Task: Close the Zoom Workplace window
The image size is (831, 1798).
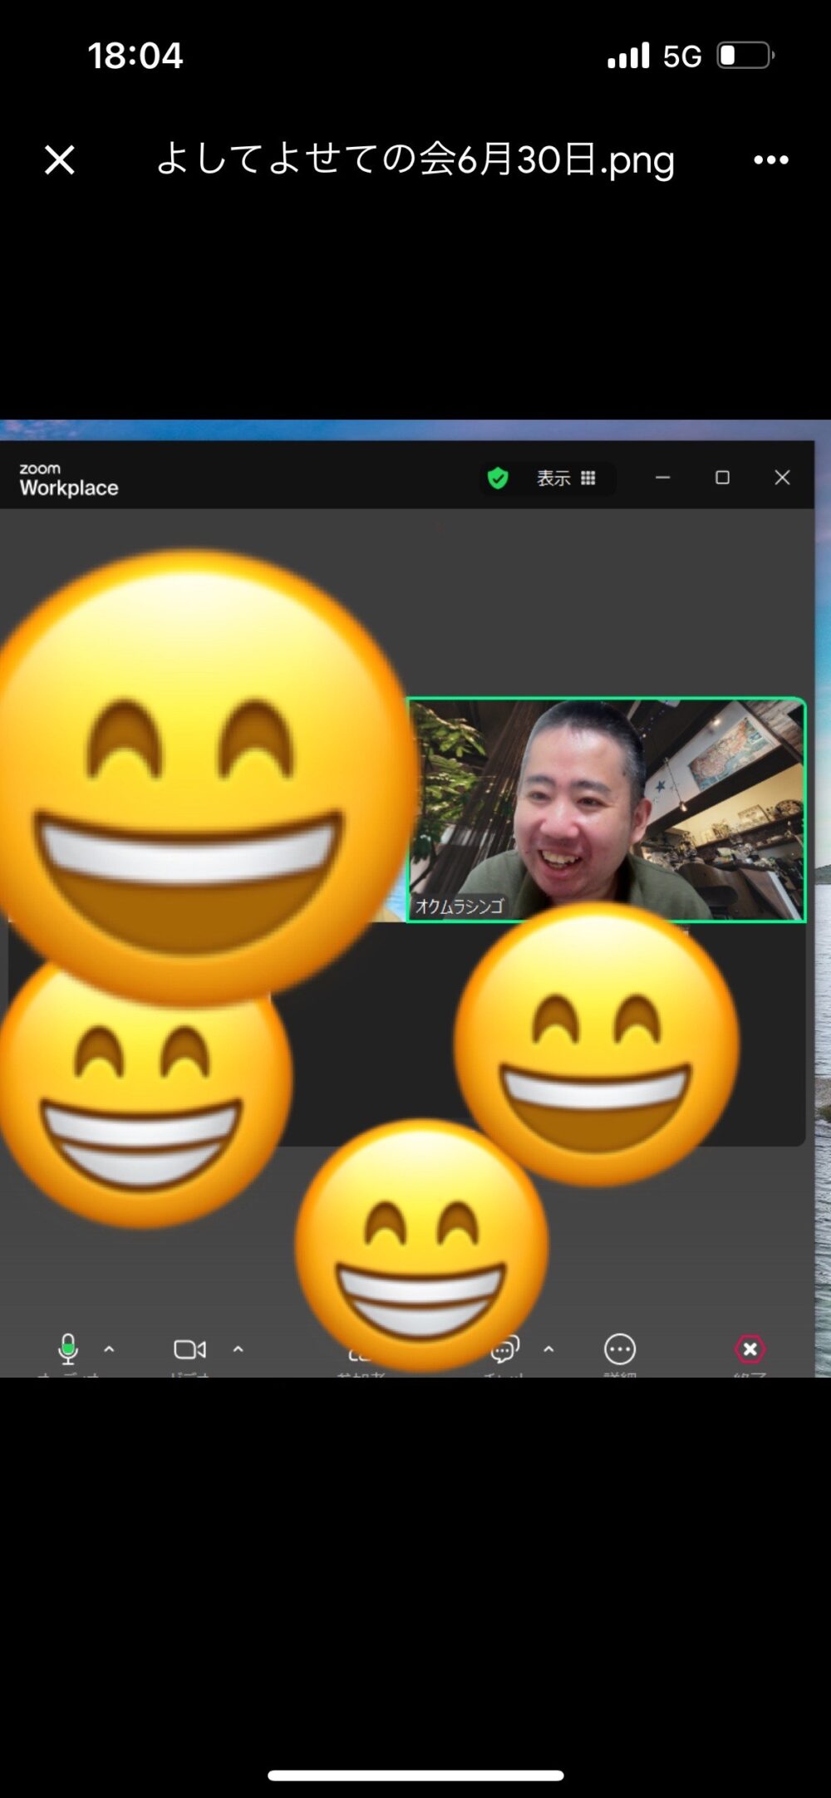Action: (782, 478)
